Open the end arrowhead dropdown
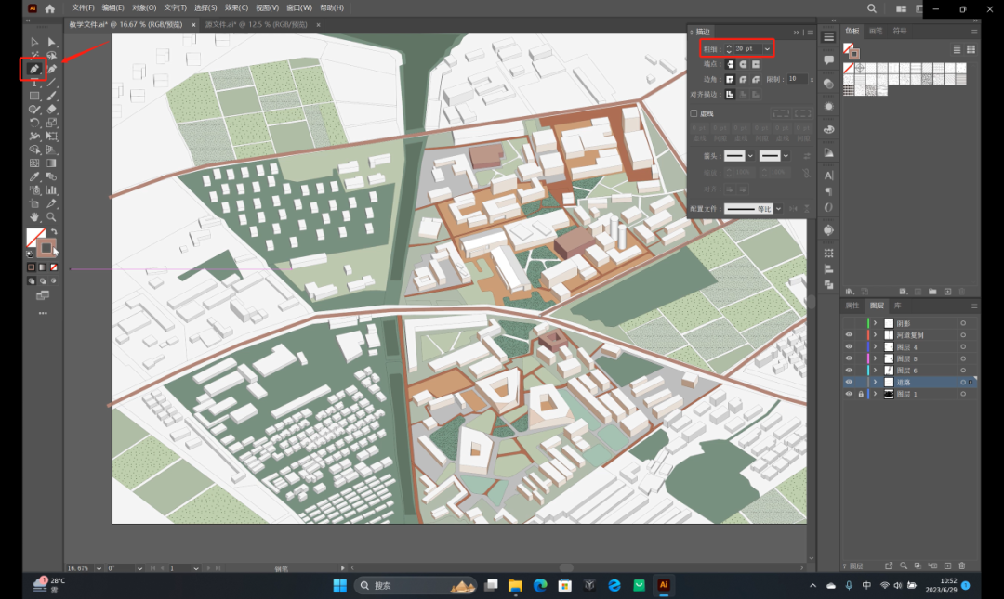The image size is (1004, 599). (x=786, y=156)
